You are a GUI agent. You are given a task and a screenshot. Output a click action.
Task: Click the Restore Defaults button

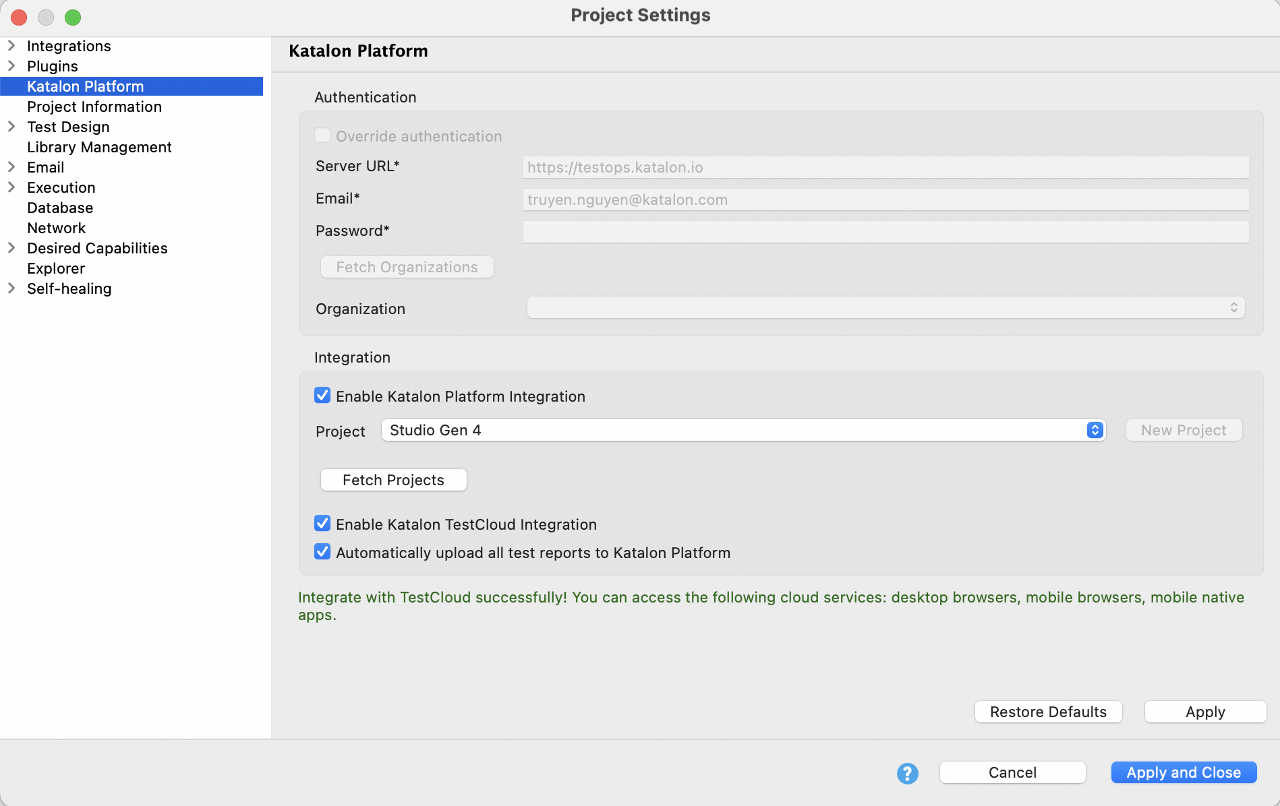[x=1048, y=712]
